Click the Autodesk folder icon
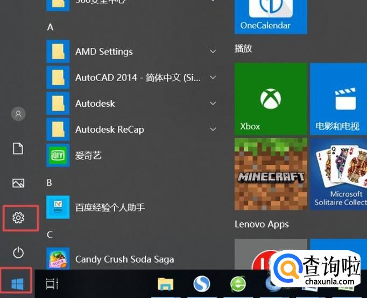Screen dimensions: 367x298 (58, 103)
